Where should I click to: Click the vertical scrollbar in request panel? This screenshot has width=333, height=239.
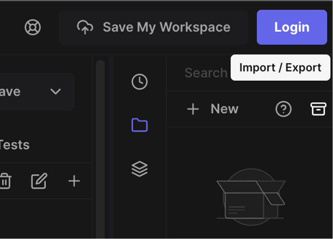(x=100, y=145)
